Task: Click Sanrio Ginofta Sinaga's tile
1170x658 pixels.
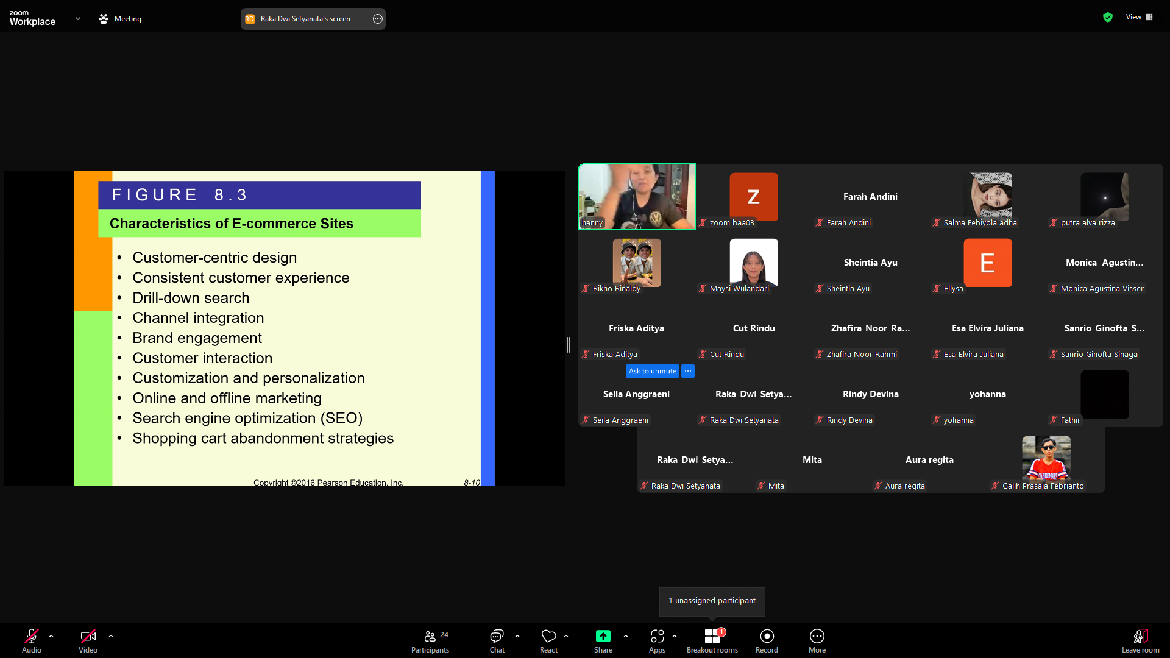Action: coord(1105,328)
